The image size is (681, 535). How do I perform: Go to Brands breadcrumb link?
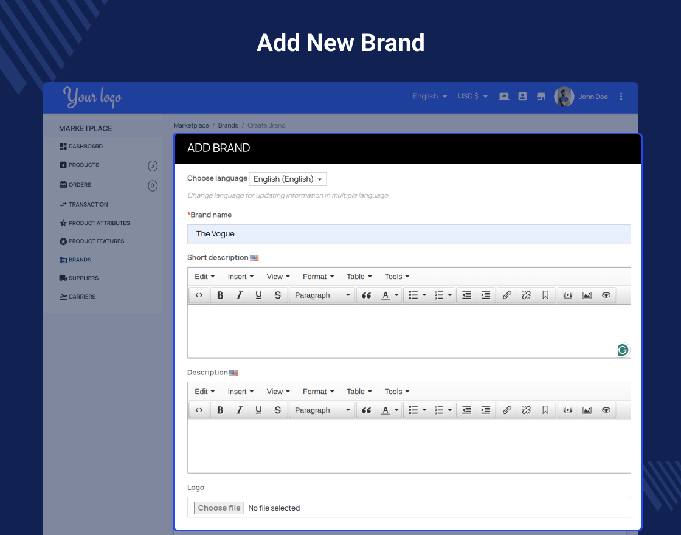[x=228, y=125]
